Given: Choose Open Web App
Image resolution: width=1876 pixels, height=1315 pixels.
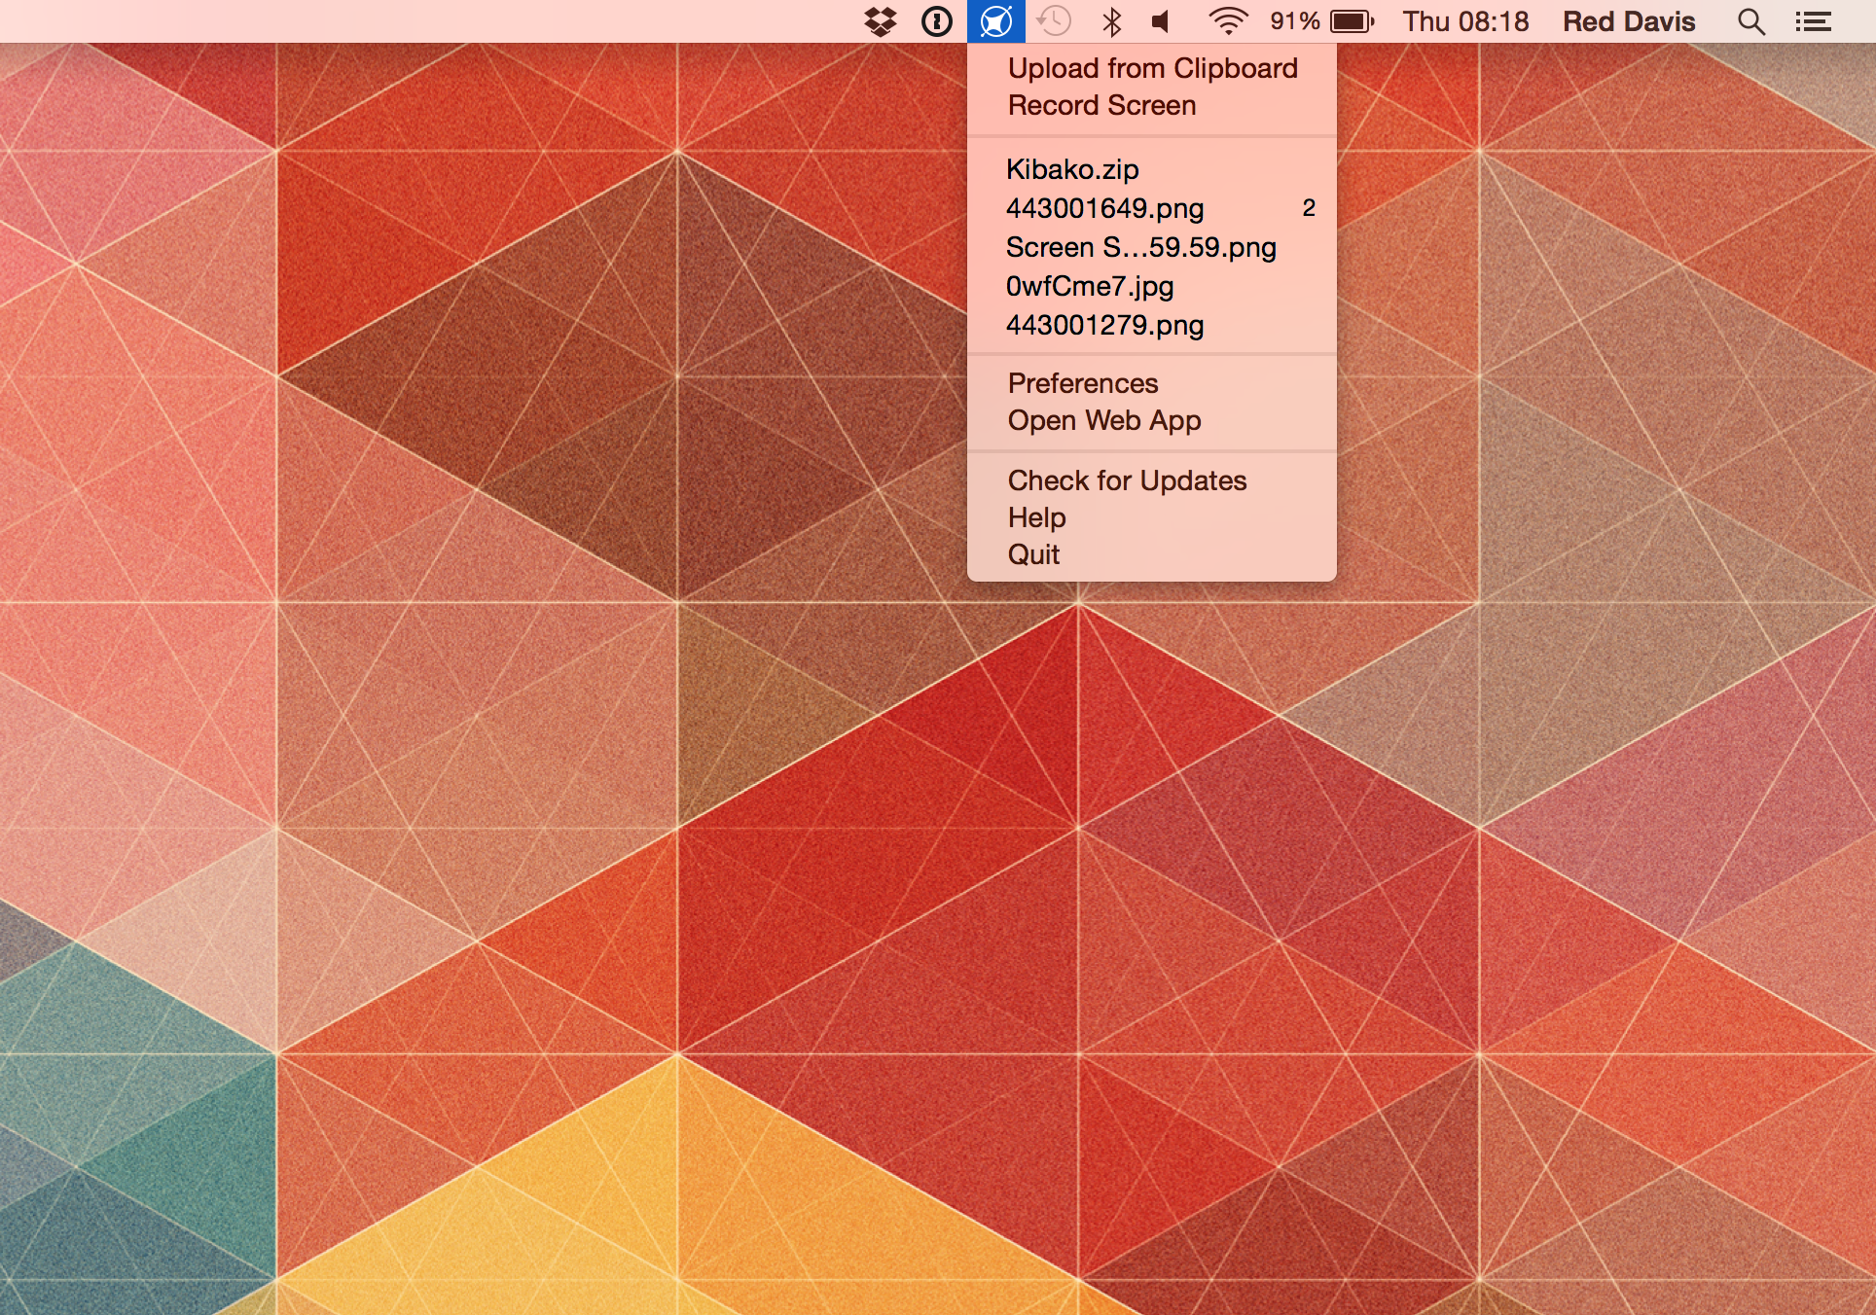Looking at the screenshot, I should [x=1104, y=420].
